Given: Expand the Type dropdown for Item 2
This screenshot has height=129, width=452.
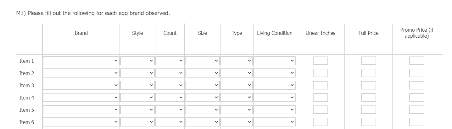Looking at the screenshot, I should tap(237, 73).
